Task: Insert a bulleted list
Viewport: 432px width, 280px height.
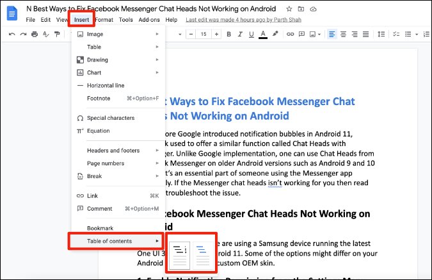Action: point(408,34)
